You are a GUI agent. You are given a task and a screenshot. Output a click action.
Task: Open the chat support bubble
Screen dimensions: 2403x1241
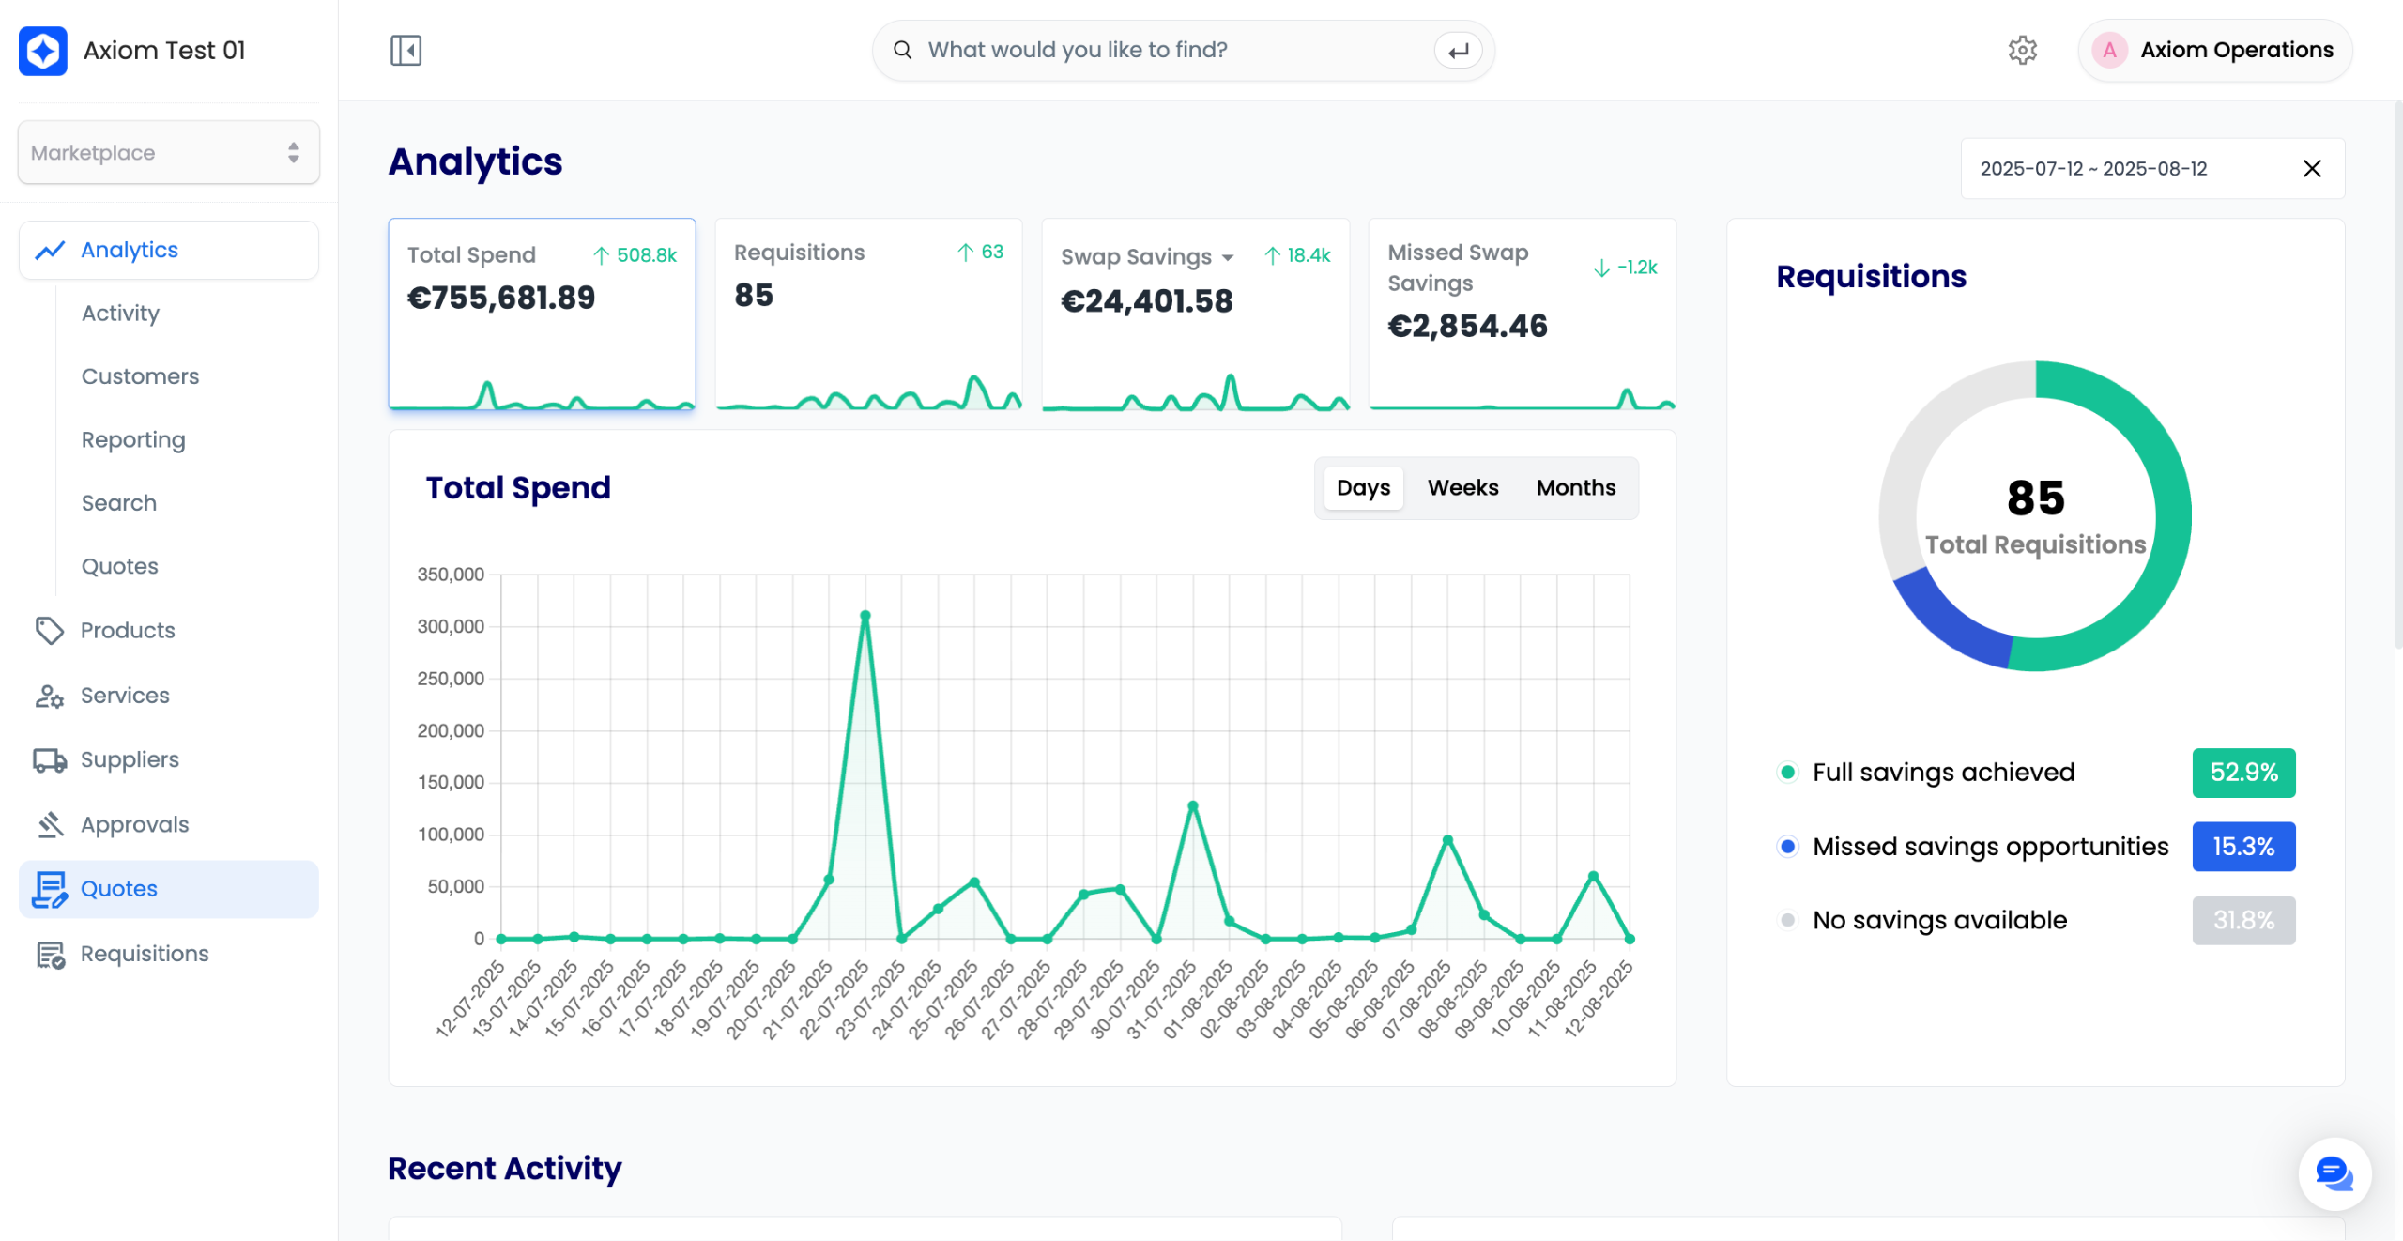pyautogui.click(x=2334, y=1173)
